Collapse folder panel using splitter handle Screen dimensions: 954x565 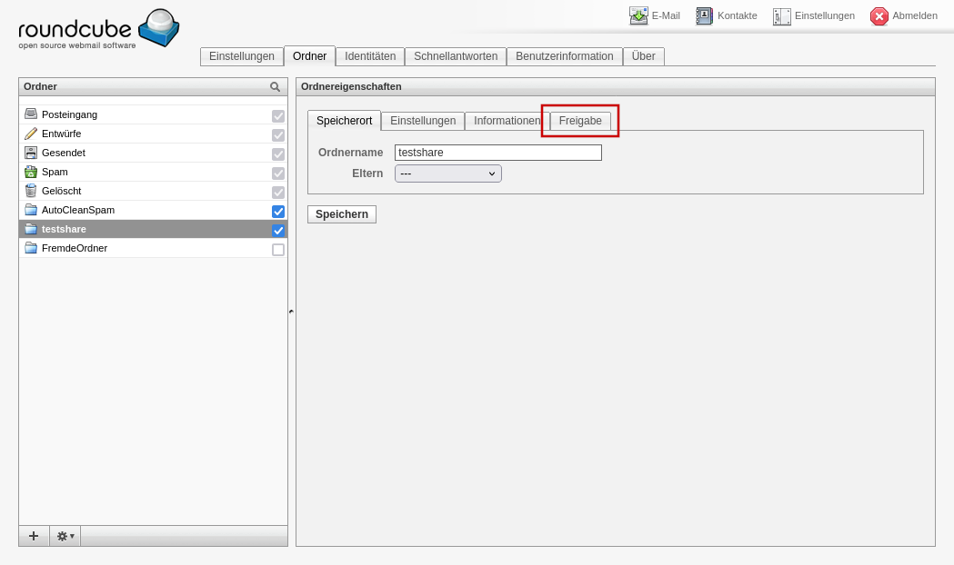coord(291,312)
